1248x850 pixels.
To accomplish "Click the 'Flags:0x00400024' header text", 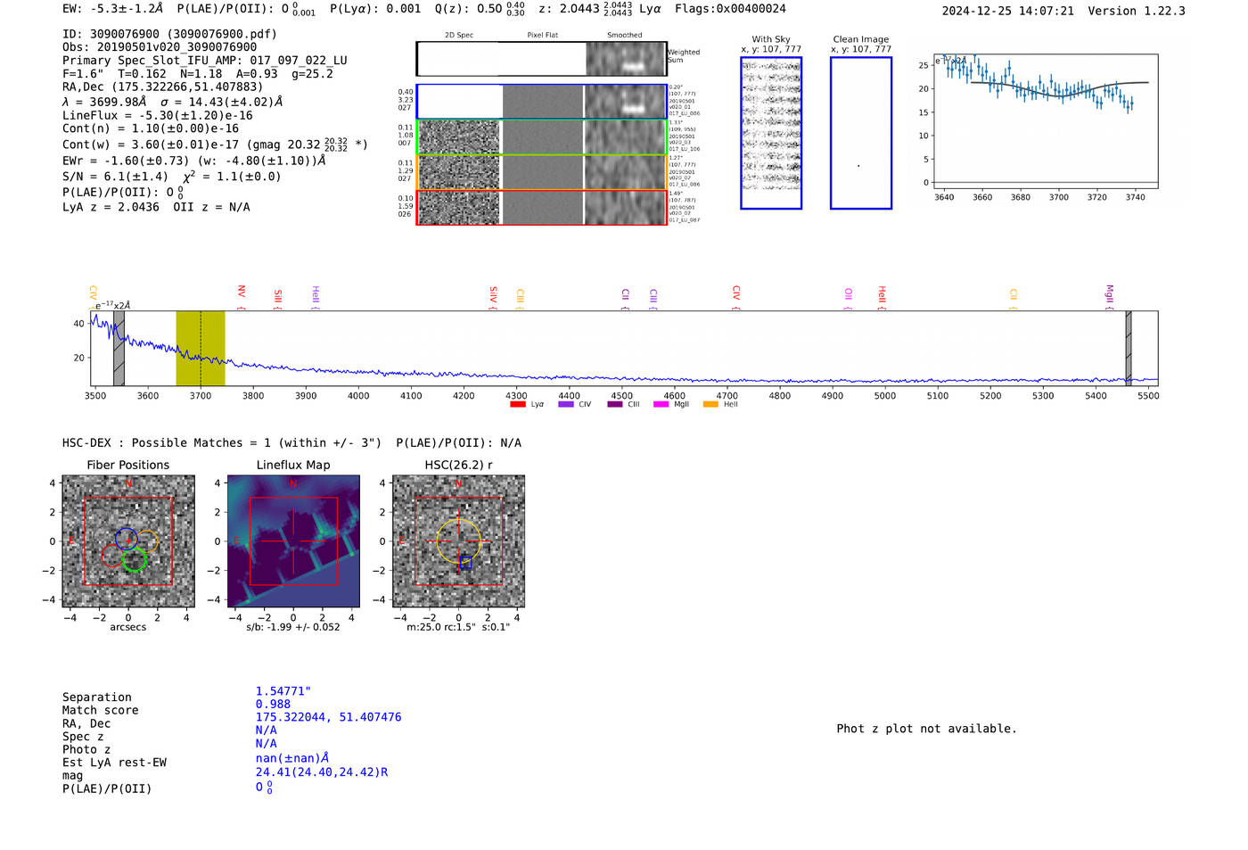I will coord(730,9).
